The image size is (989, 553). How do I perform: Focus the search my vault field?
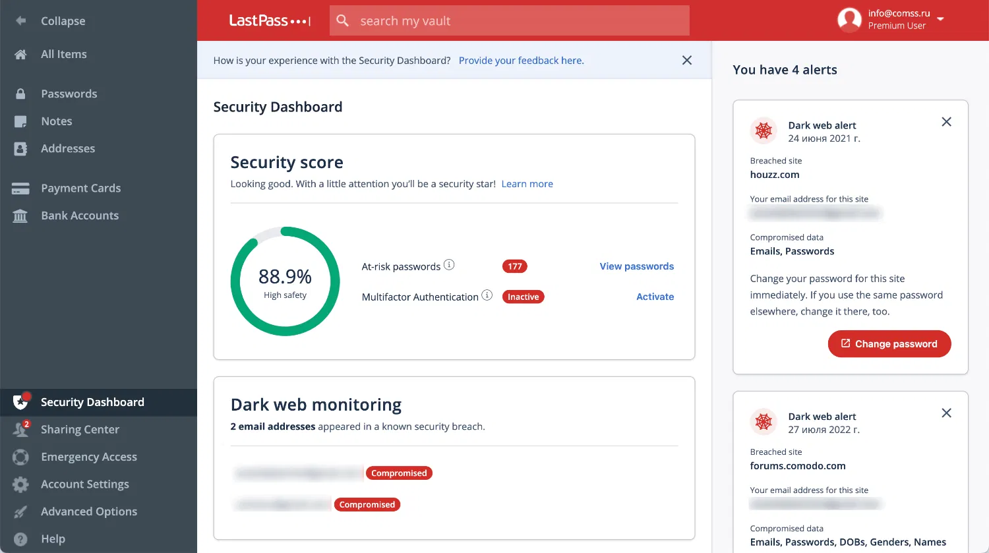[510, 20]
